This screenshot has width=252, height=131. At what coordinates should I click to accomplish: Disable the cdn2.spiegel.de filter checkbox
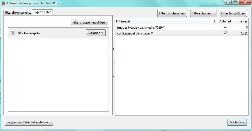pos(225,33)
